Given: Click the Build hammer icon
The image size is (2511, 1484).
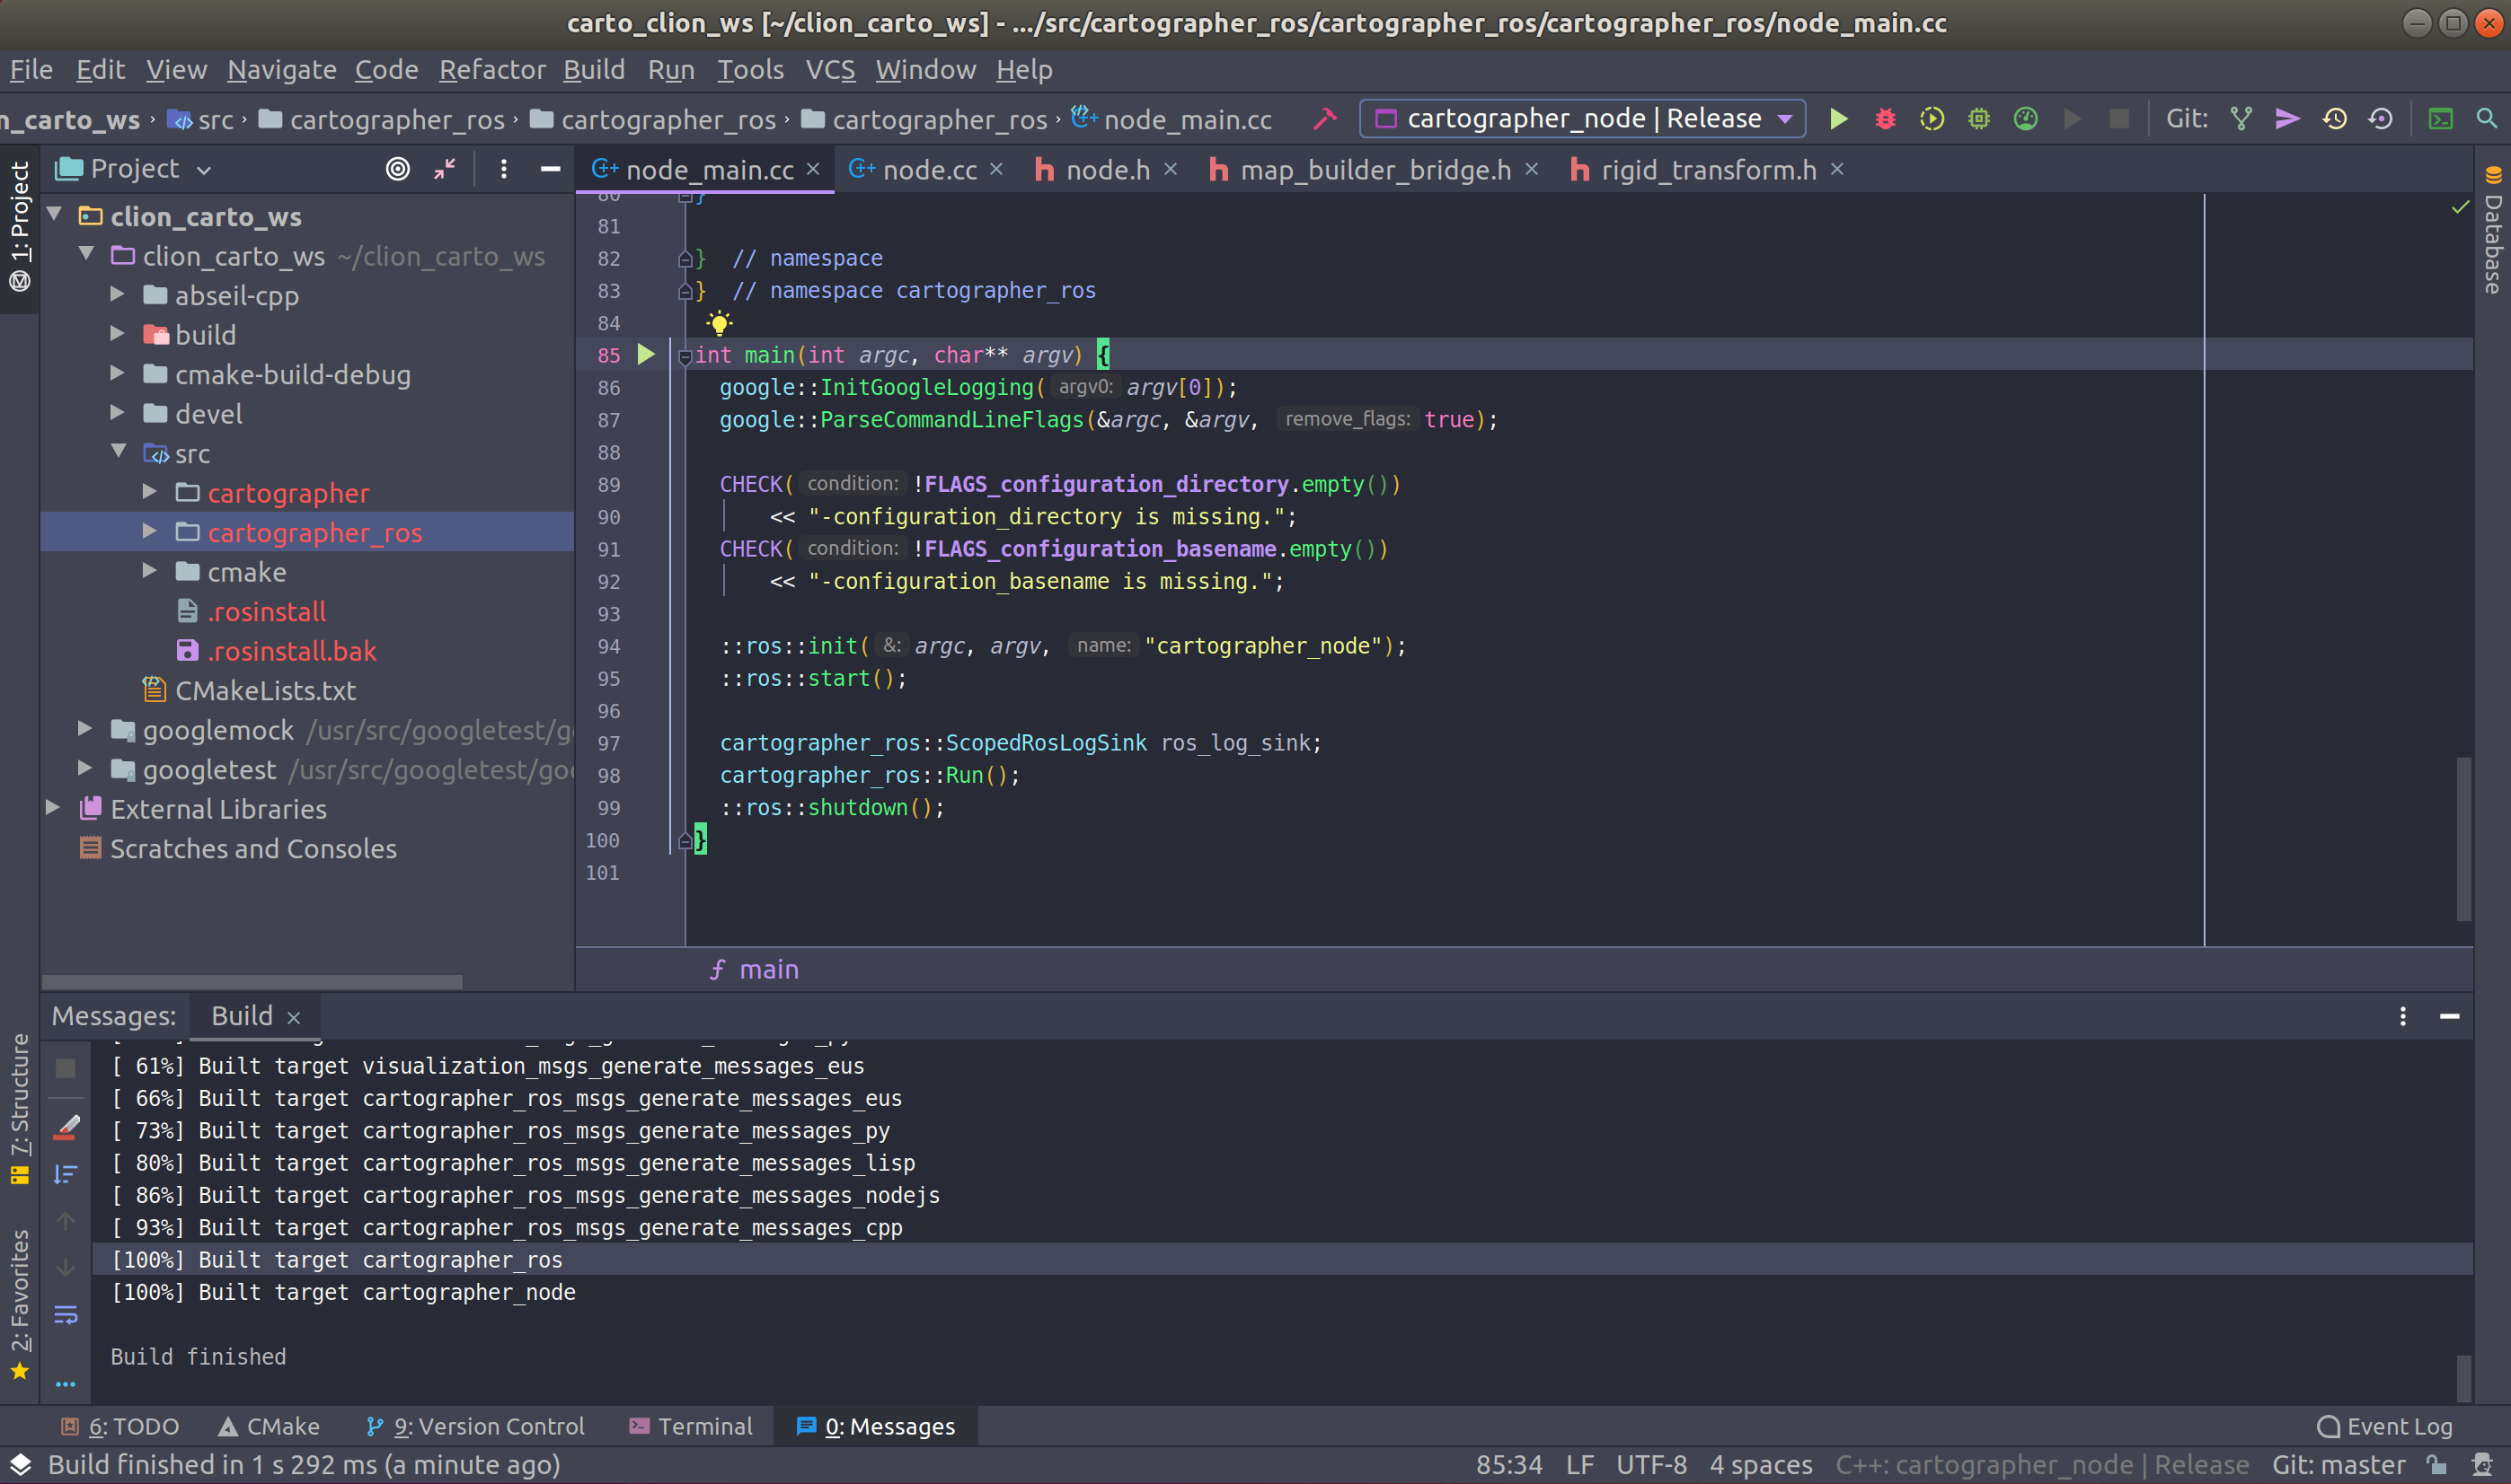Looking at the screenshot, I should 1324,119.
